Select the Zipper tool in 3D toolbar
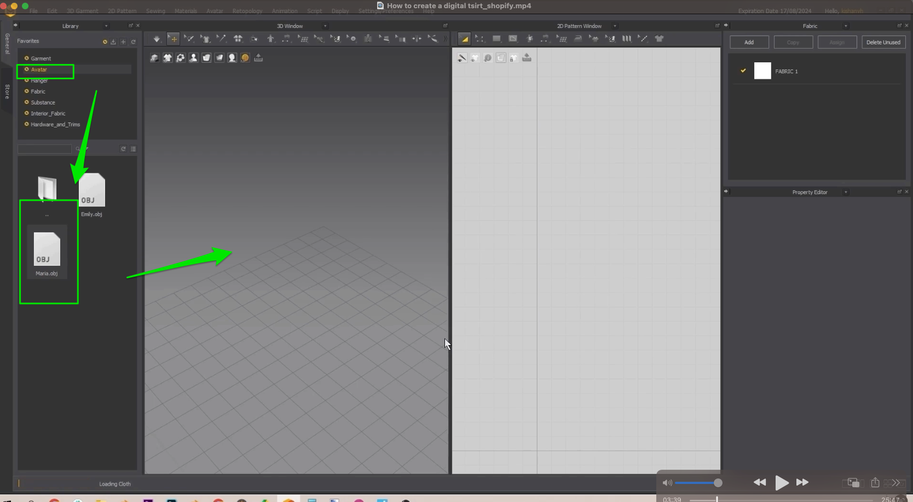Image resolution: width=913 pixels, height=502 pixels. pos(368,39)
